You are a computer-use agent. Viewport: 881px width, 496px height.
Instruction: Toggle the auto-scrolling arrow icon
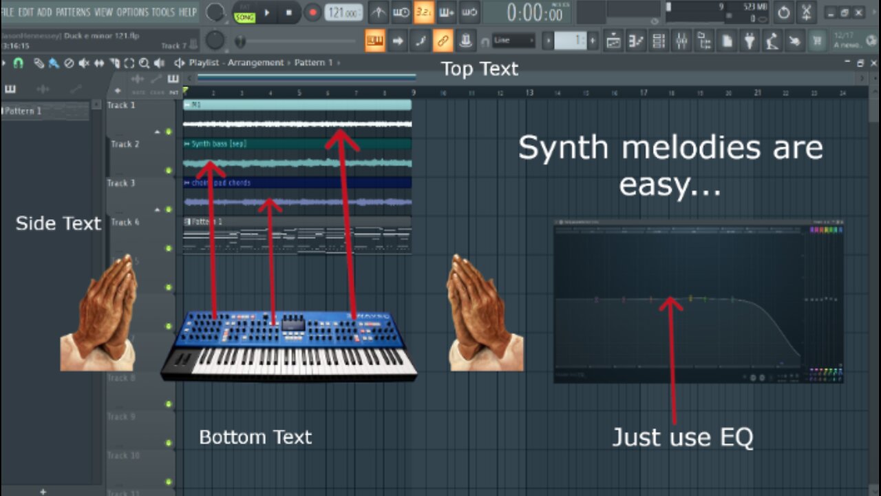(398, 41)
